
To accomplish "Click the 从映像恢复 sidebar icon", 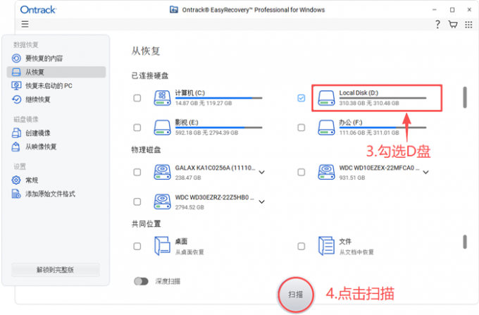I will tap(16, 147).
